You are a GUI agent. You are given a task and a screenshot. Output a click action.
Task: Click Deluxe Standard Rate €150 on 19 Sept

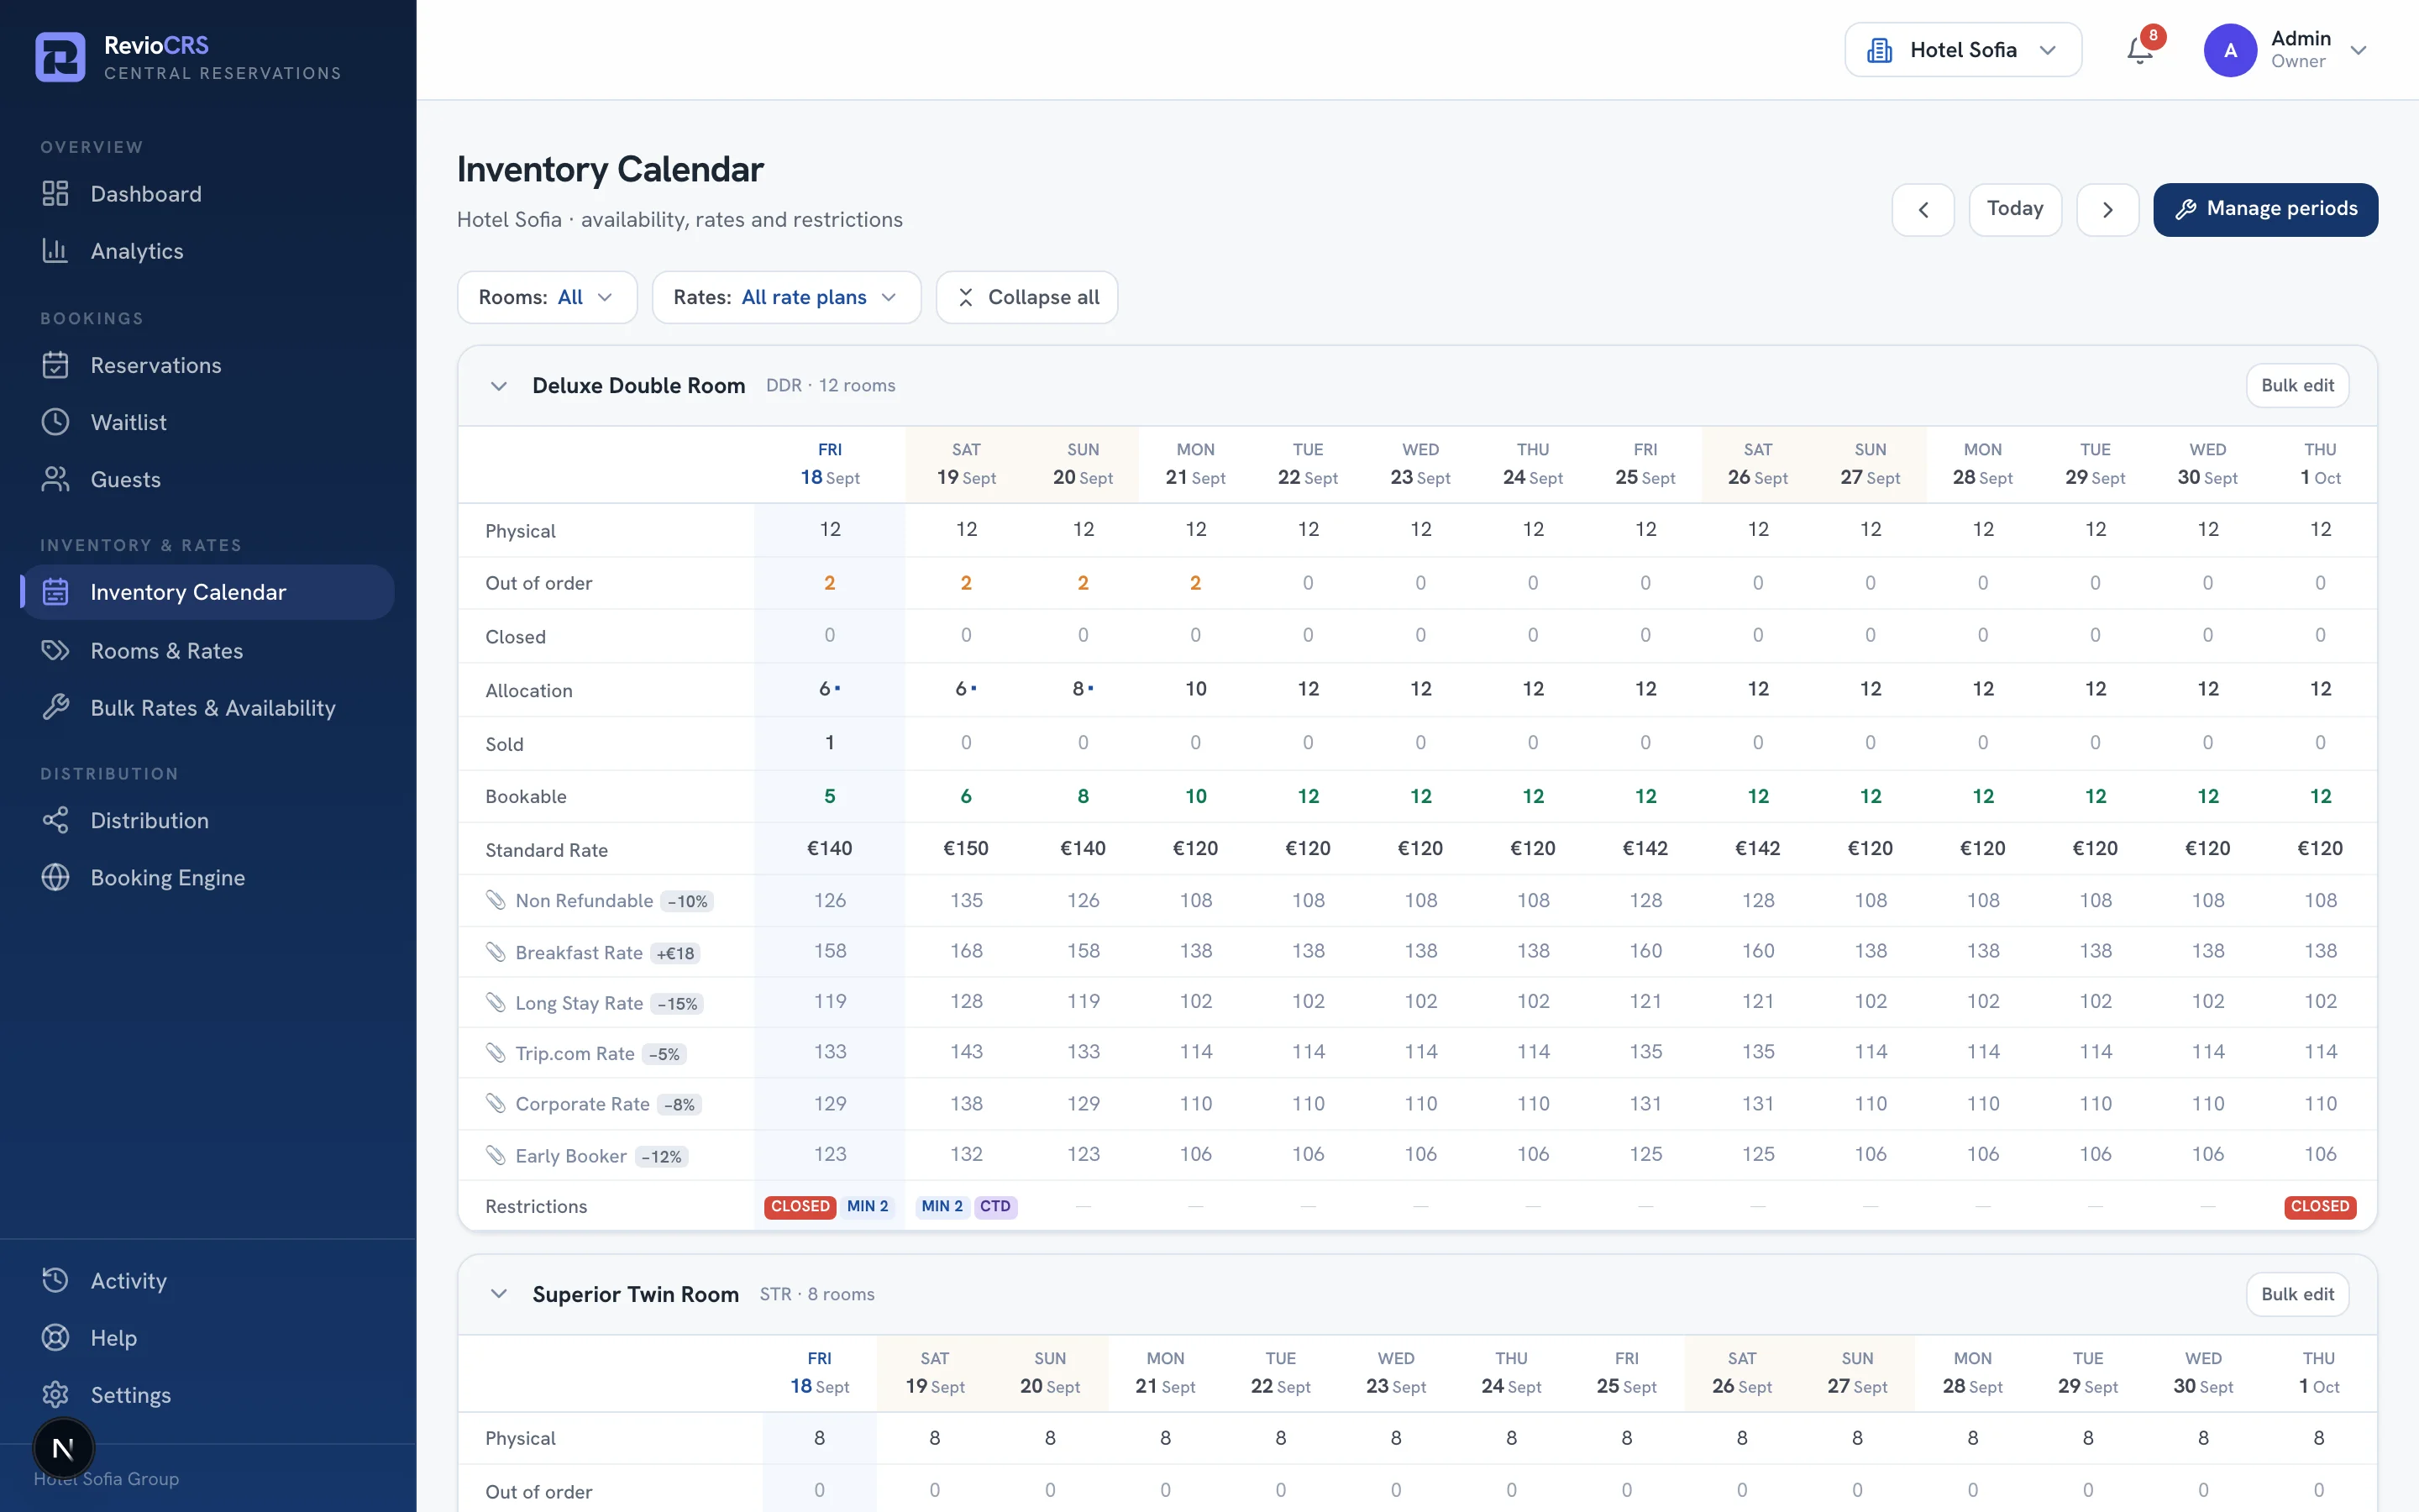point(966,849)
